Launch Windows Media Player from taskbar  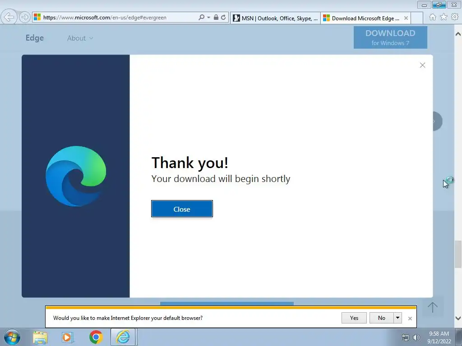point(68,337)
